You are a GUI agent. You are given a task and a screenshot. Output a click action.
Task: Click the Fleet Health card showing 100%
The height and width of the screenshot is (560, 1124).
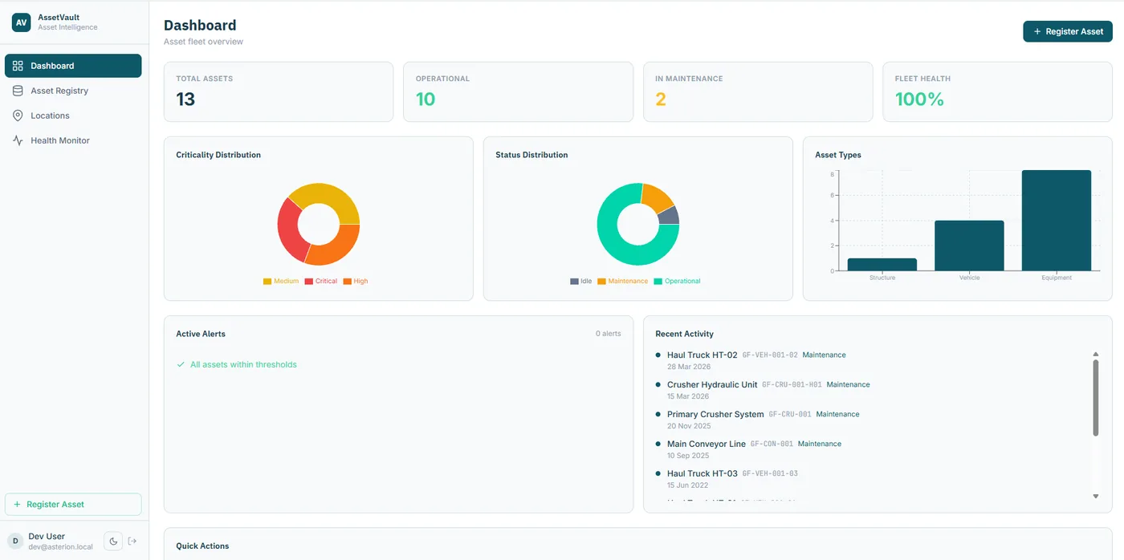997,92
